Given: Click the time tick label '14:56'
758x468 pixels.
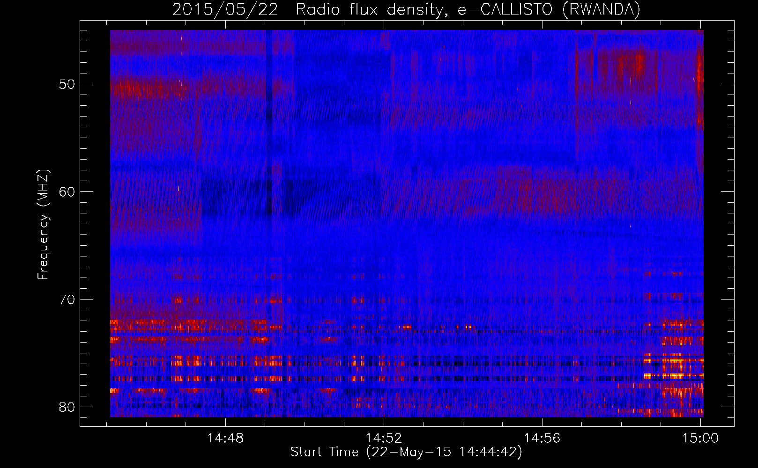Looking at the screenshot, I should (542, 439).
